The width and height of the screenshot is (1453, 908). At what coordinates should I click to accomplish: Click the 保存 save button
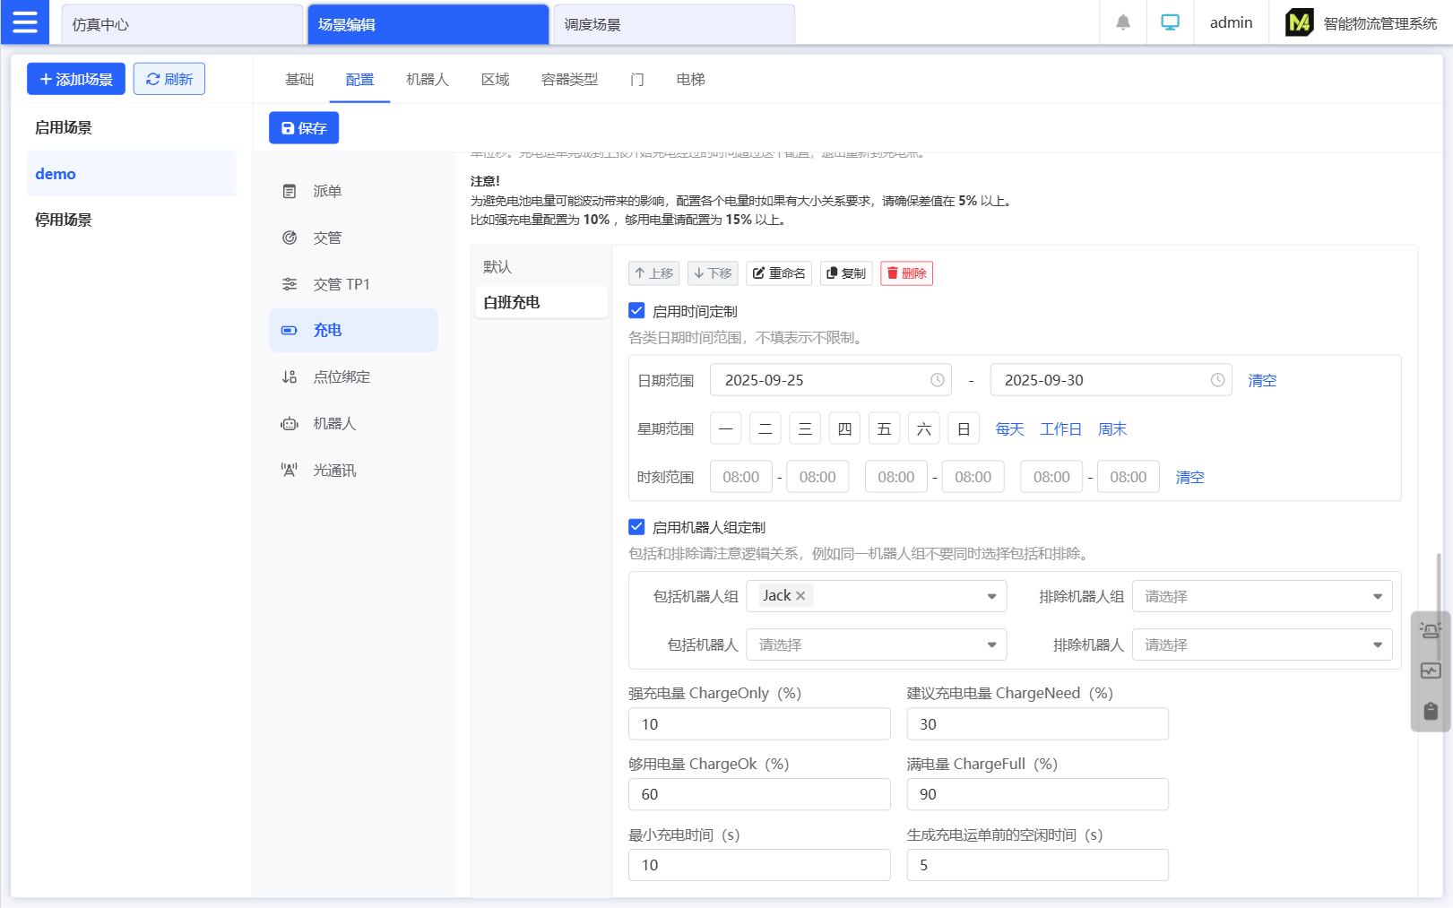pos(304,128)
